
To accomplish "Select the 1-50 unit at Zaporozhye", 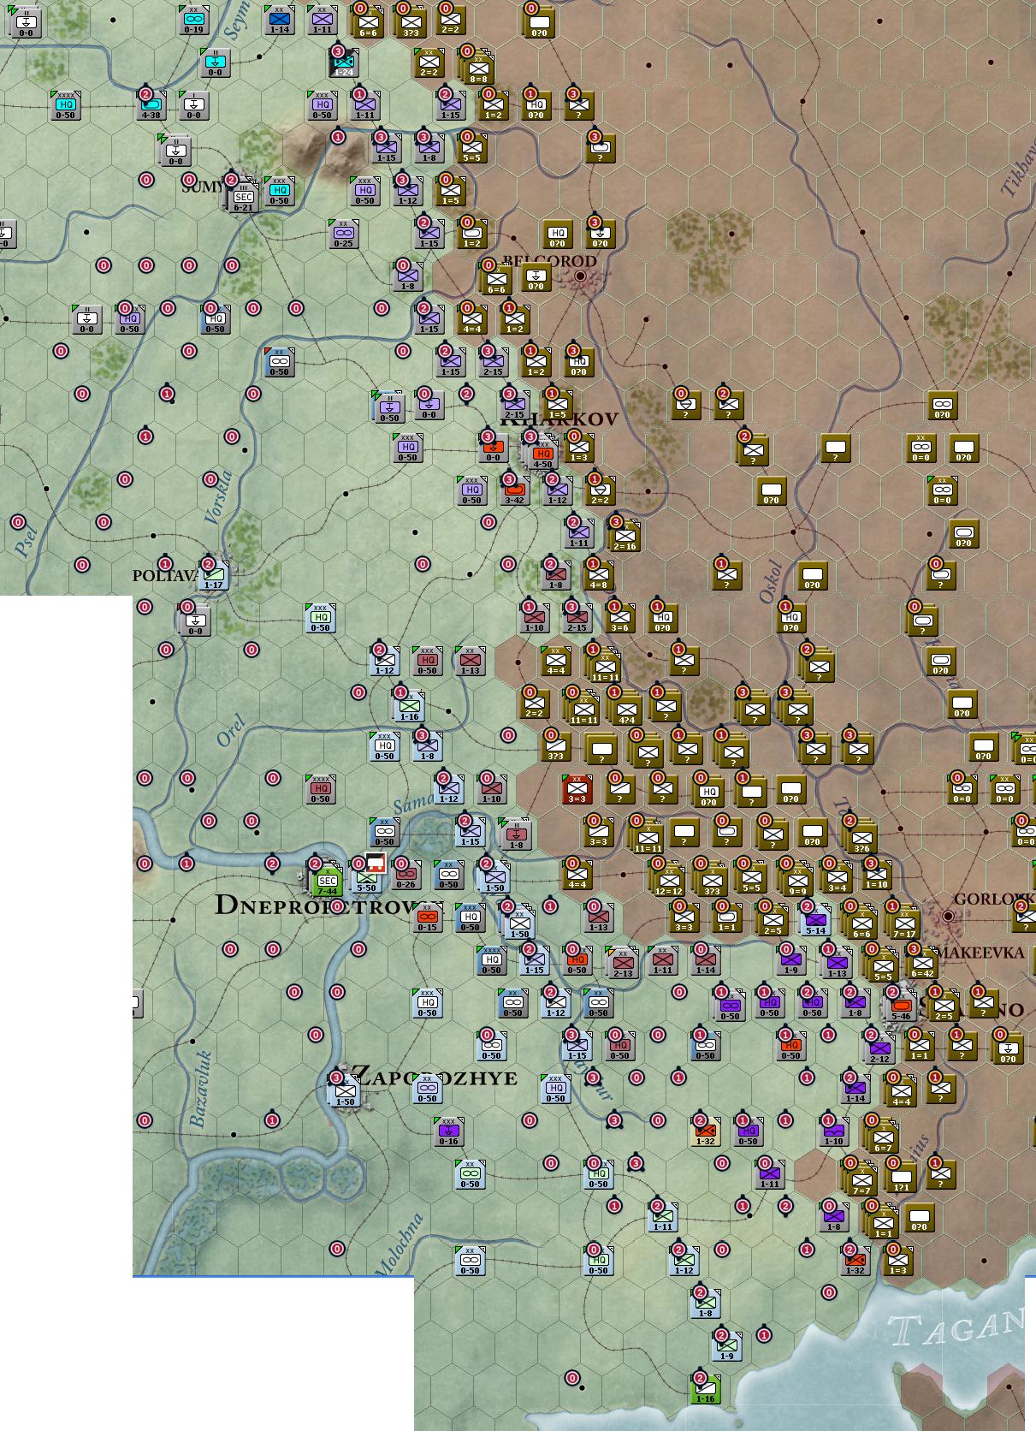I will coord(345,1092).
